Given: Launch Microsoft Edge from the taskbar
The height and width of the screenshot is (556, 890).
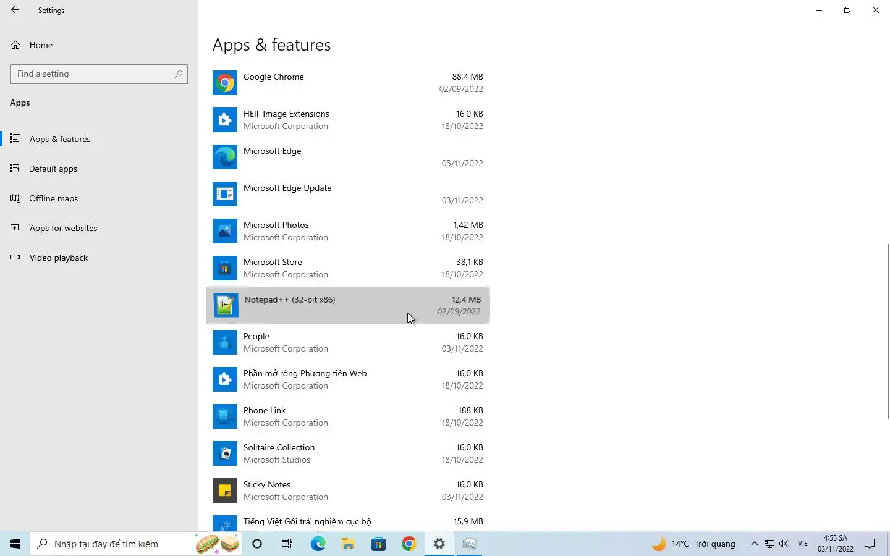Looking at the screenshot, I should [318, 544].
